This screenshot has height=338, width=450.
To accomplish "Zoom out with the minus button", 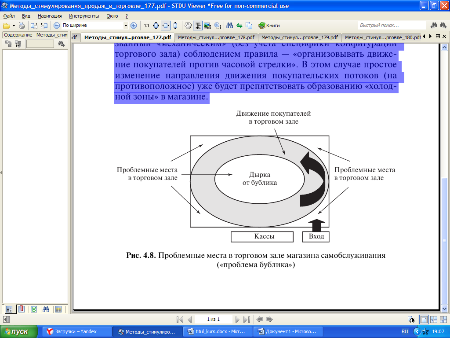I will pyautogui.click(x=57, y=26).
